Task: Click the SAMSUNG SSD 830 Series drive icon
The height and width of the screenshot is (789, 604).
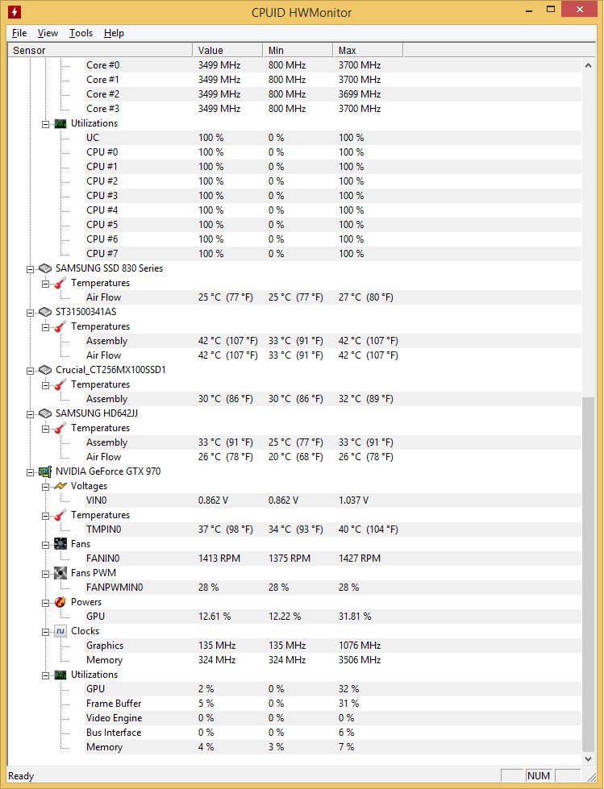Action: click(45, 268)
